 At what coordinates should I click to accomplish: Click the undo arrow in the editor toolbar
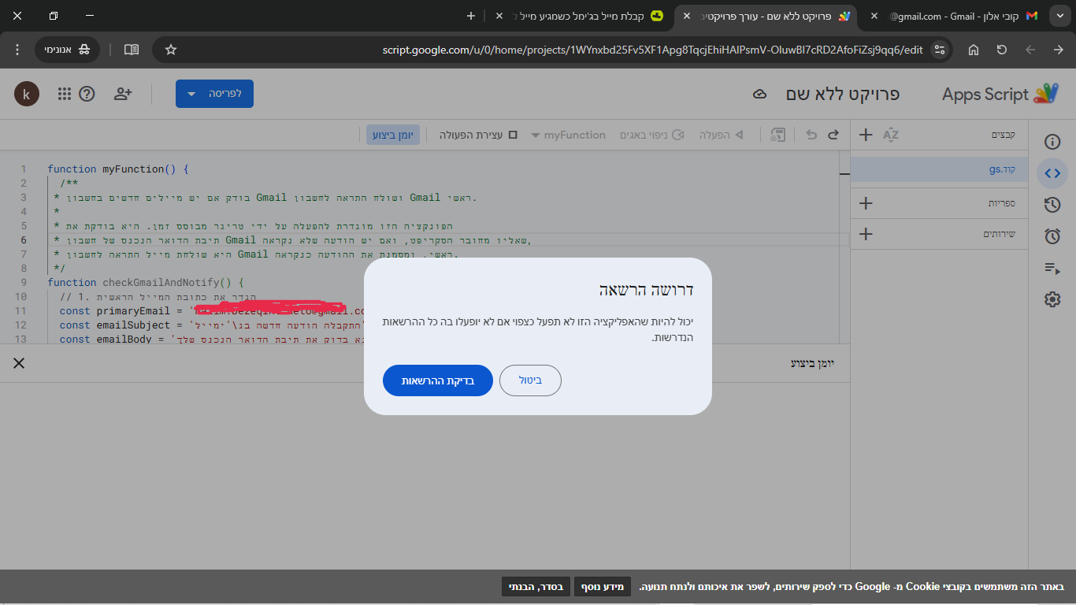coord(812,135)
